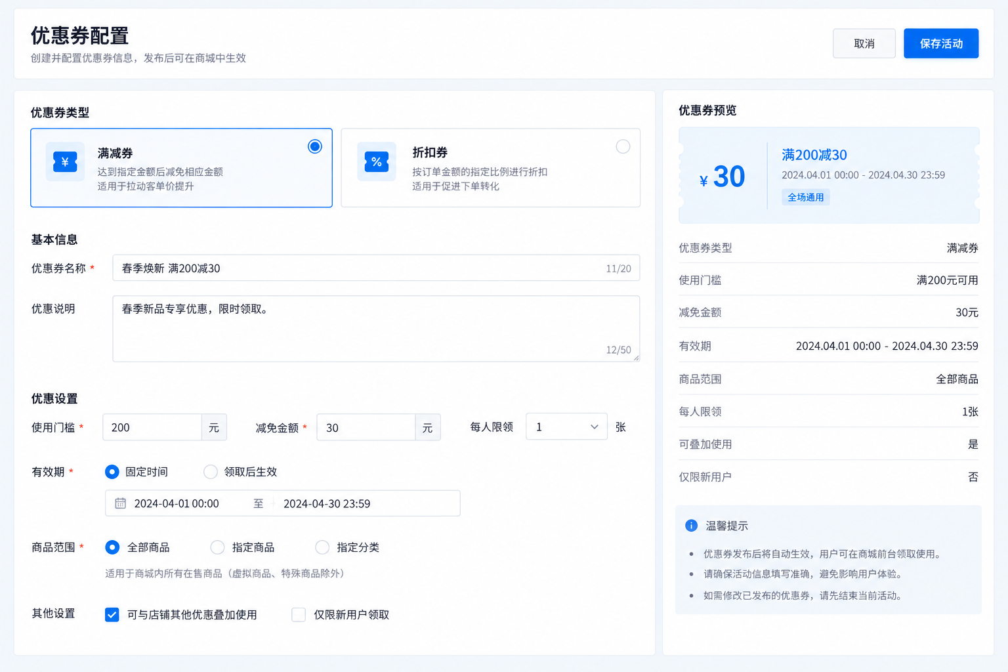Choose 领取后生效 validity option

211,472
